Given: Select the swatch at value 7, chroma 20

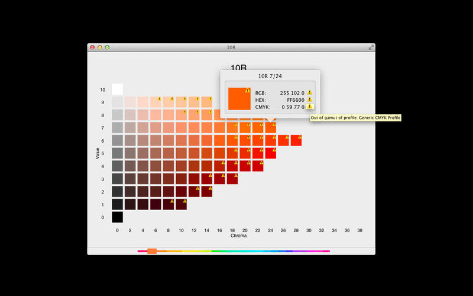Looking at the screenshot, I should pyautogui.click(x=245, y=128).
